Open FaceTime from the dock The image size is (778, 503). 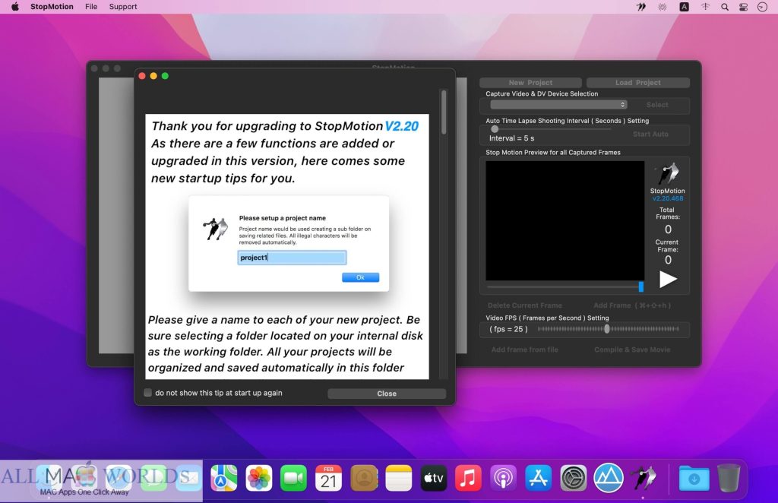293,478
